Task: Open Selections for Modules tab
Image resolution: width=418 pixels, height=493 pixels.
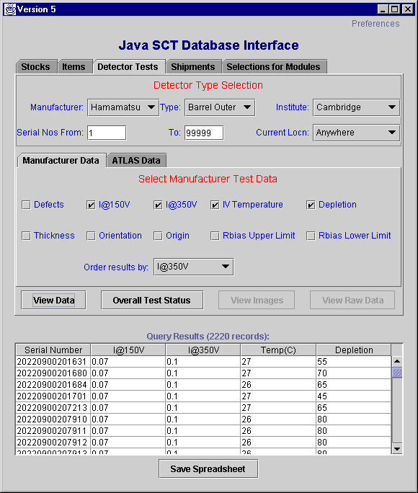Action: coord(274,66)
